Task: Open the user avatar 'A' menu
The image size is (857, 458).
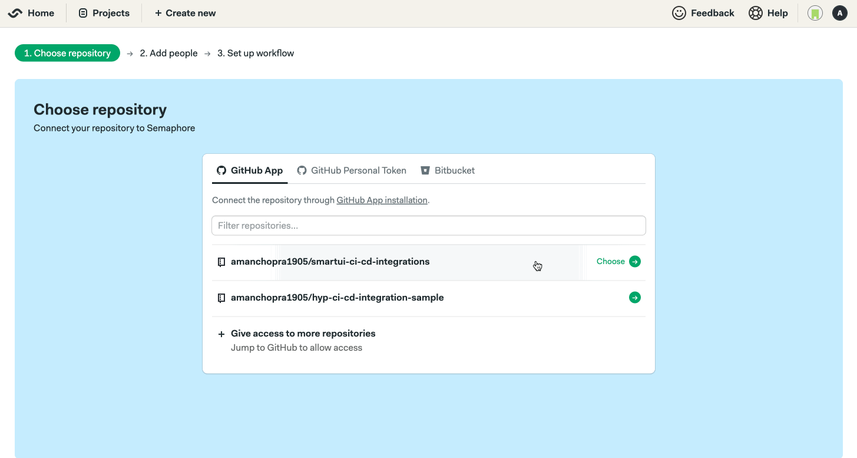Action: [x=839, y=13]
